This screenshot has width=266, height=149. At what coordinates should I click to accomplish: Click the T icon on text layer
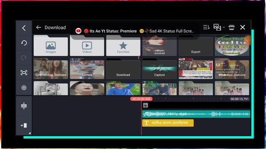(147, 123)
